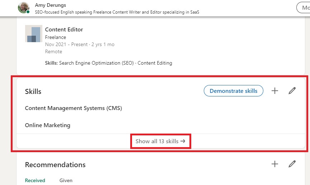Switch to the Received recommendations tab
310x185 pixels.
pyautogui.click(x=35, y=180)
